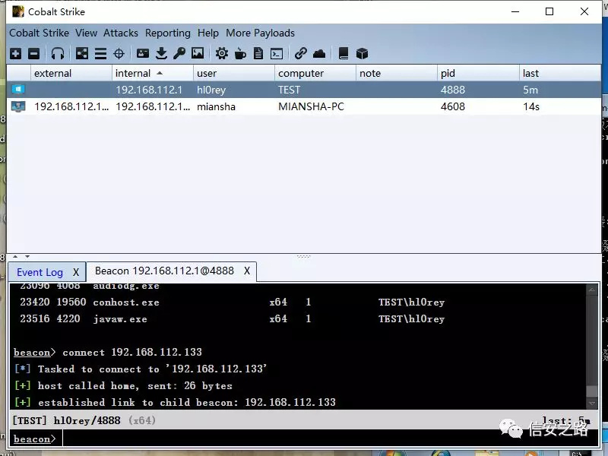Minimize the Cobalt Strike window
Screen dimensions: 608x456
click(x=515, y=11)
